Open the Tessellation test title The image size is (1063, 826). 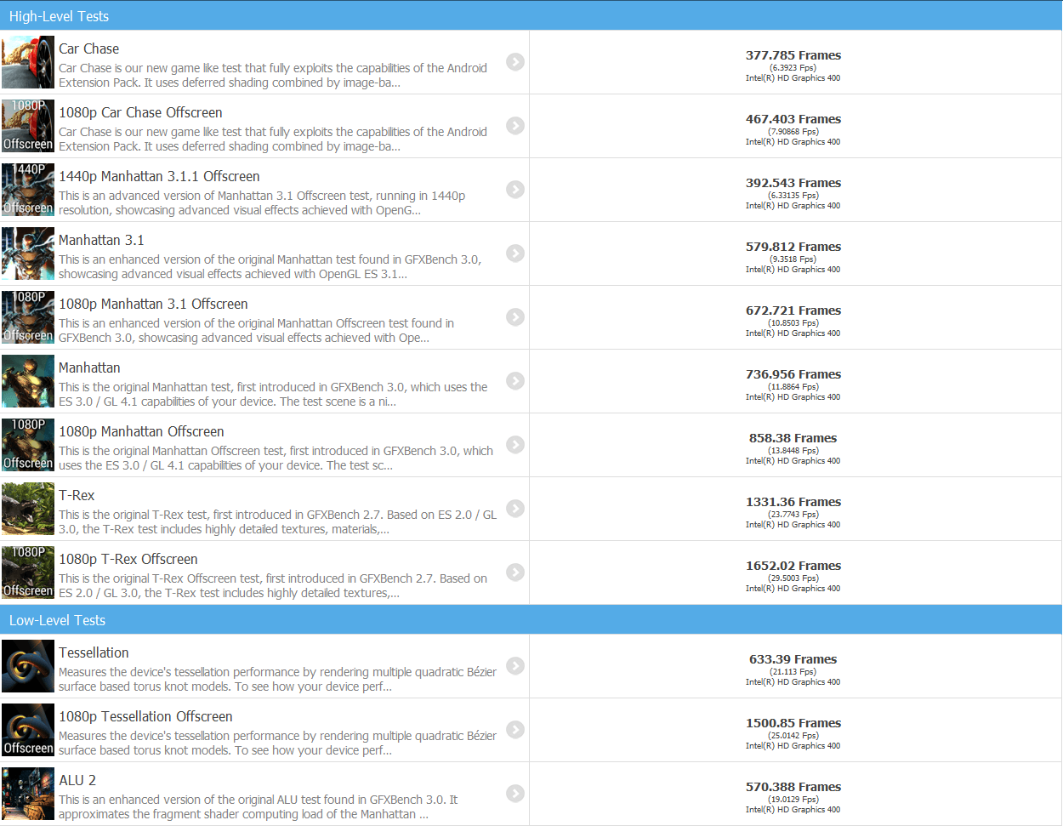[94, 653]
